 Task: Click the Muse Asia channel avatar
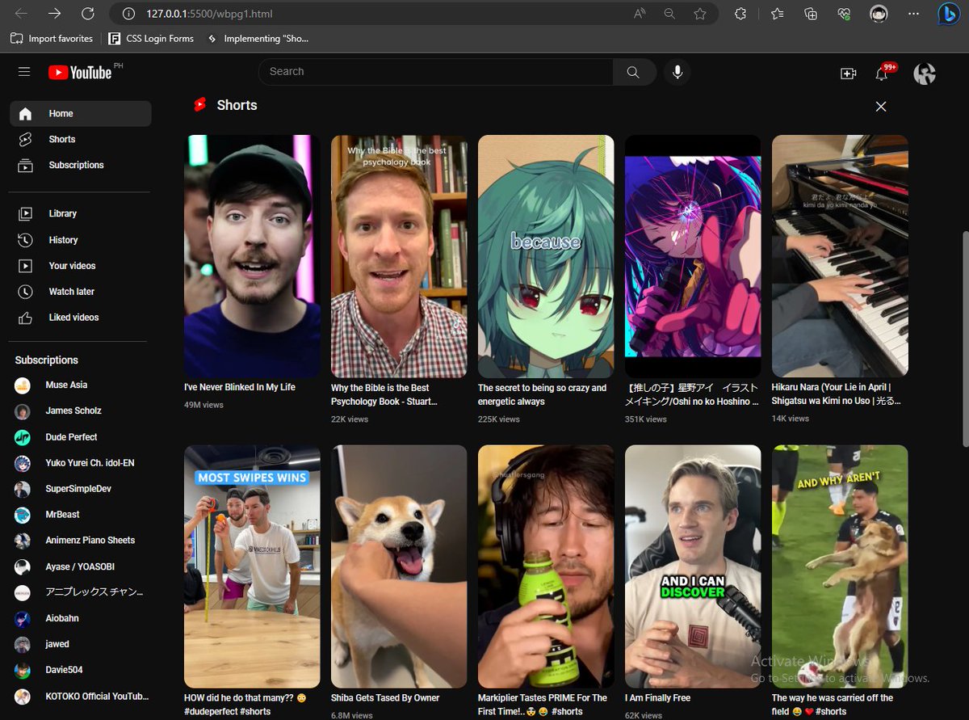coord(23,385)
